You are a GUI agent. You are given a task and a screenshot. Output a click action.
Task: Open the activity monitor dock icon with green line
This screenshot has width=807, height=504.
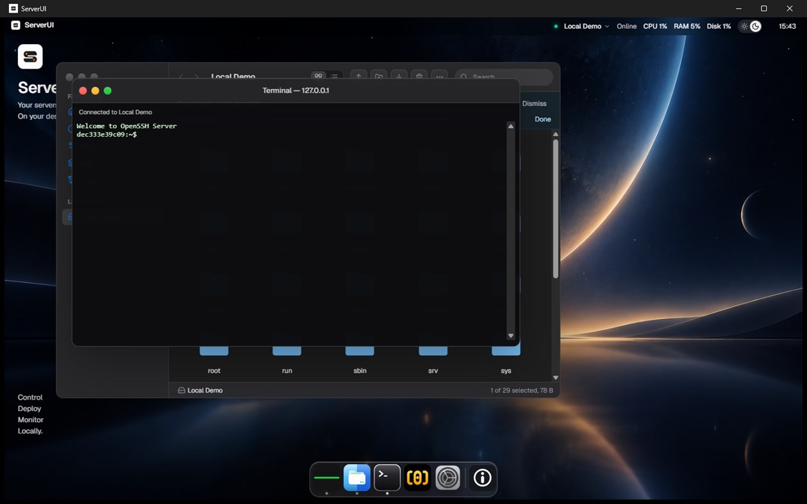[327, 478]
